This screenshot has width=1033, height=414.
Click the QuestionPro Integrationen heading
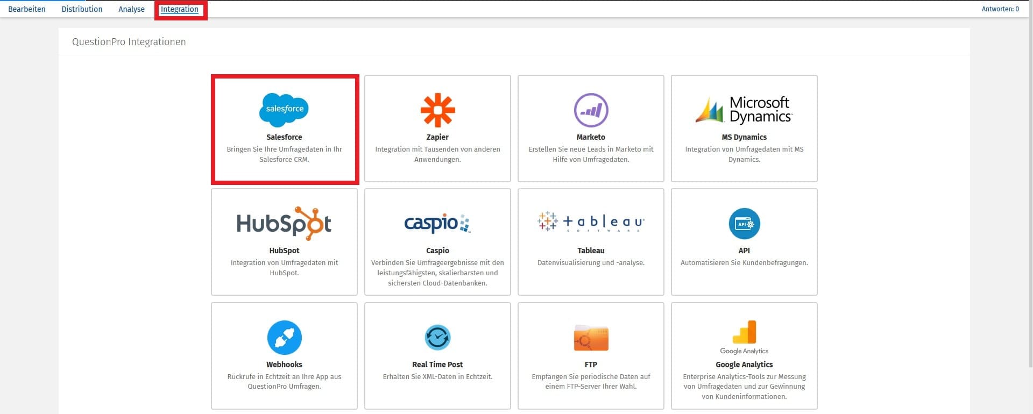click(129, 42)
